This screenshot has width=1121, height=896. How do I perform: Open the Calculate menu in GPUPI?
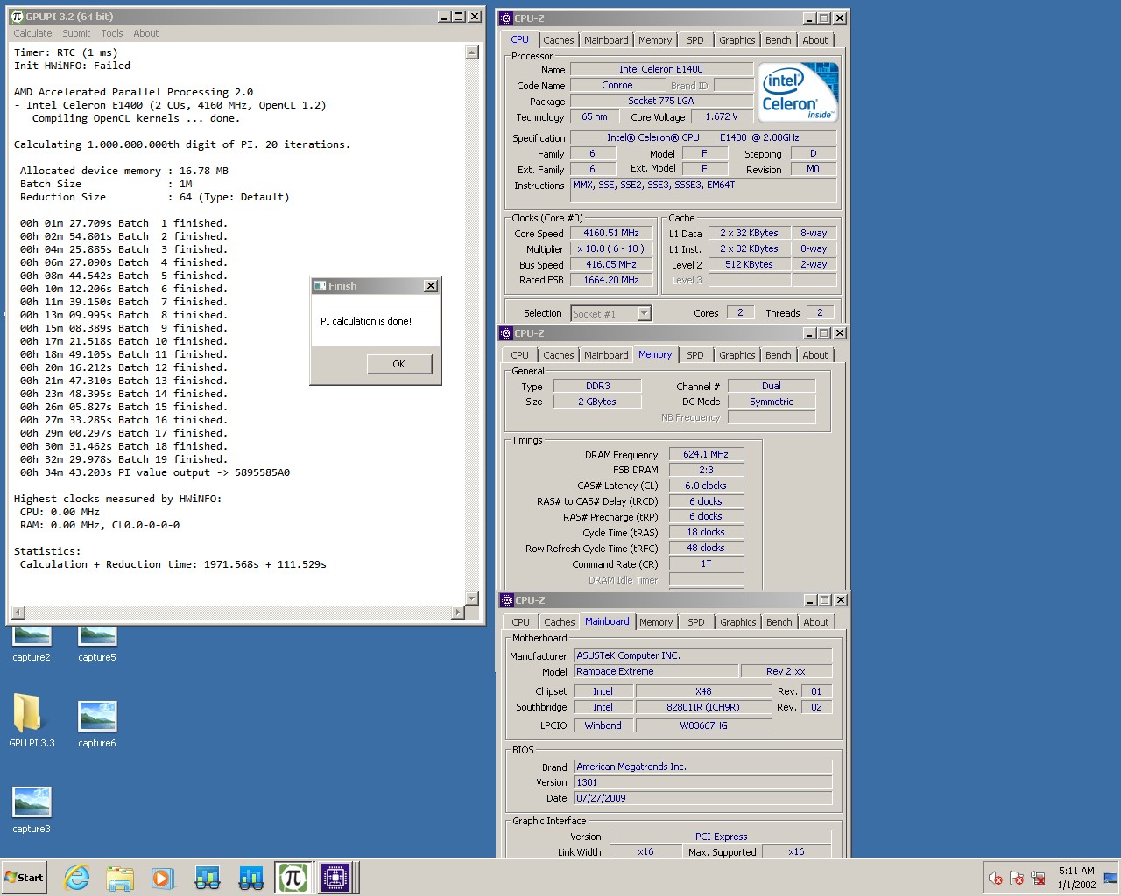pyautogui.click(x=32, y=33)
